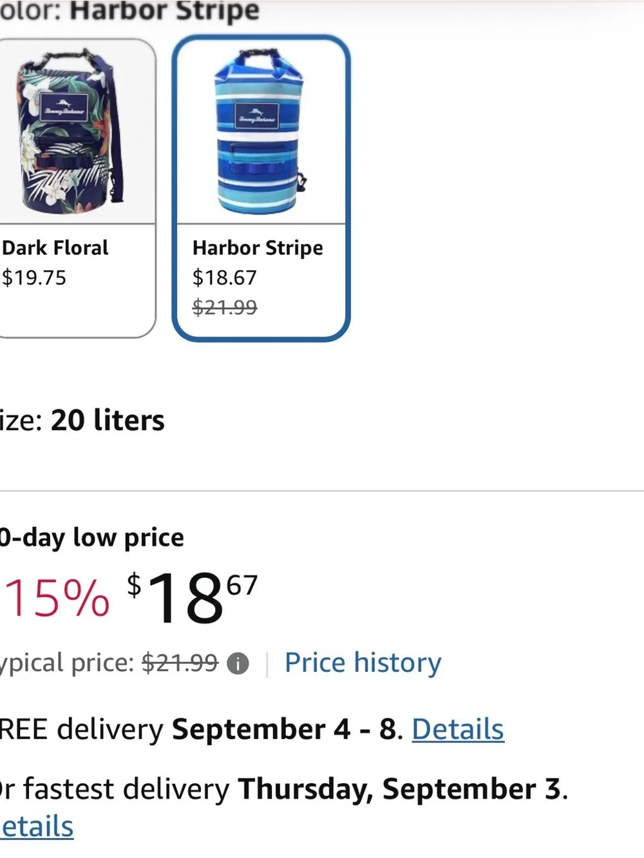Click the Harbor Stripe color heading text
Viewport: 644px width, 858px height.
coord(164,11)
